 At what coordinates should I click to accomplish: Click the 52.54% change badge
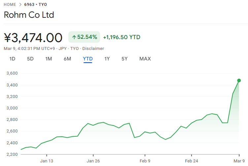84,37
